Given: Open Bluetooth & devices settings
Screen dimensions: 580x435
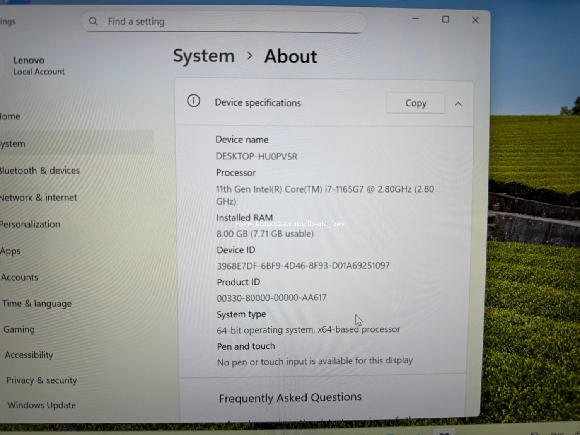Looking at the screenshot, I should 40,171.
